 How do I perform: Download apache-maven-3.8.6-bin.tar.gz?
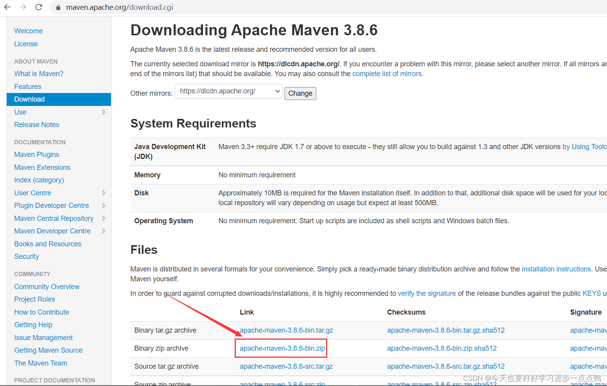coord(286,330)
